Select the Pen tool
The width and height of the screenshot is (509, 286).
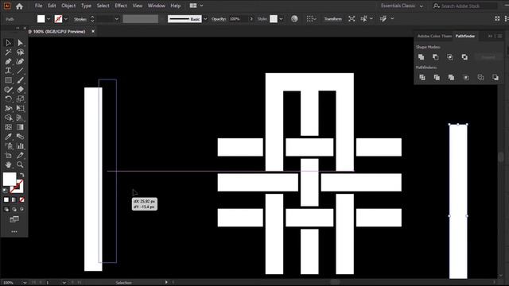(x=9, y=62)
